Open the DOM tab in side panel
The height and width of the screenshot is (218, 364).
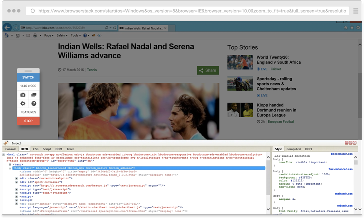pos(308,149)
